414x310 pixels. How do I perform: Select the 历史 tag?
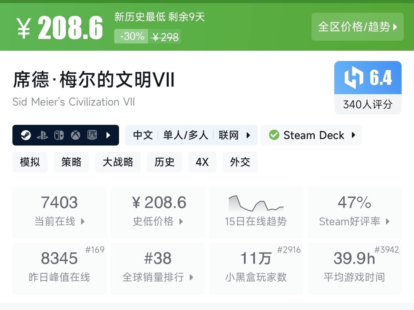click(165, 162)
